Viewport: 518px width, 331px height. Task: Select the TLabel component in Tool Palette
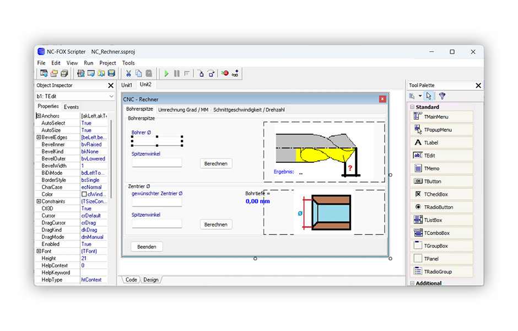tap(441, 142)
